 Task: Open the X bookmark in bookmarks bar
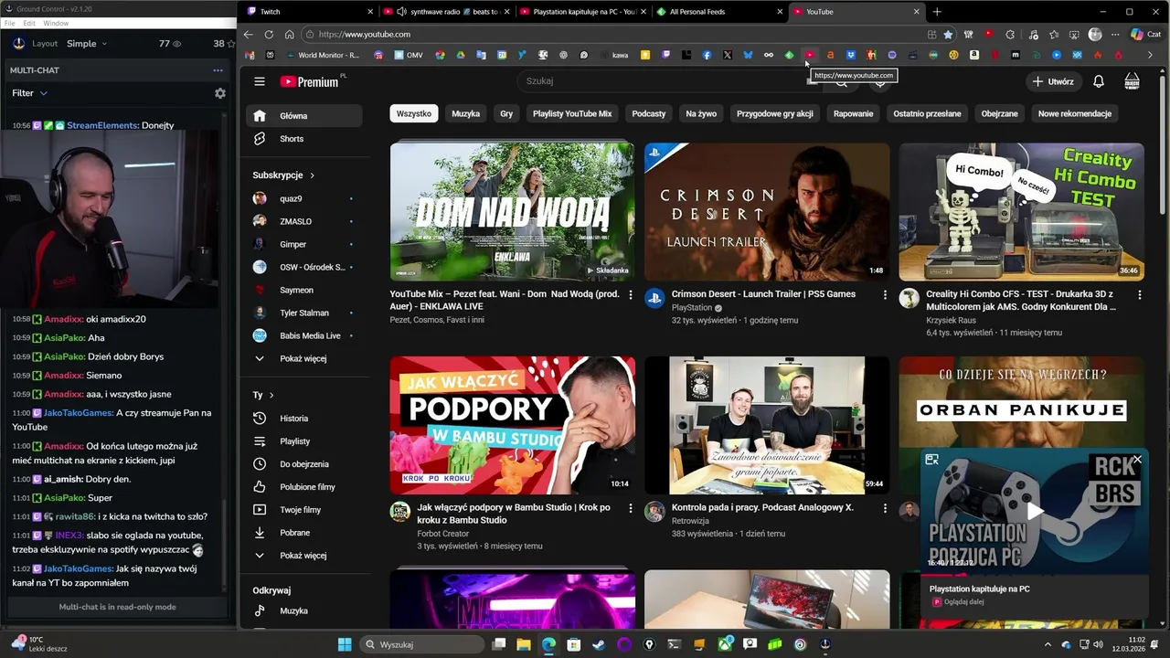click(x=728, y=55)
